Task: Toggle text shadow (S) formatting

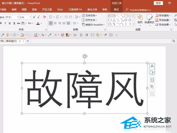Action: [14, 23]
